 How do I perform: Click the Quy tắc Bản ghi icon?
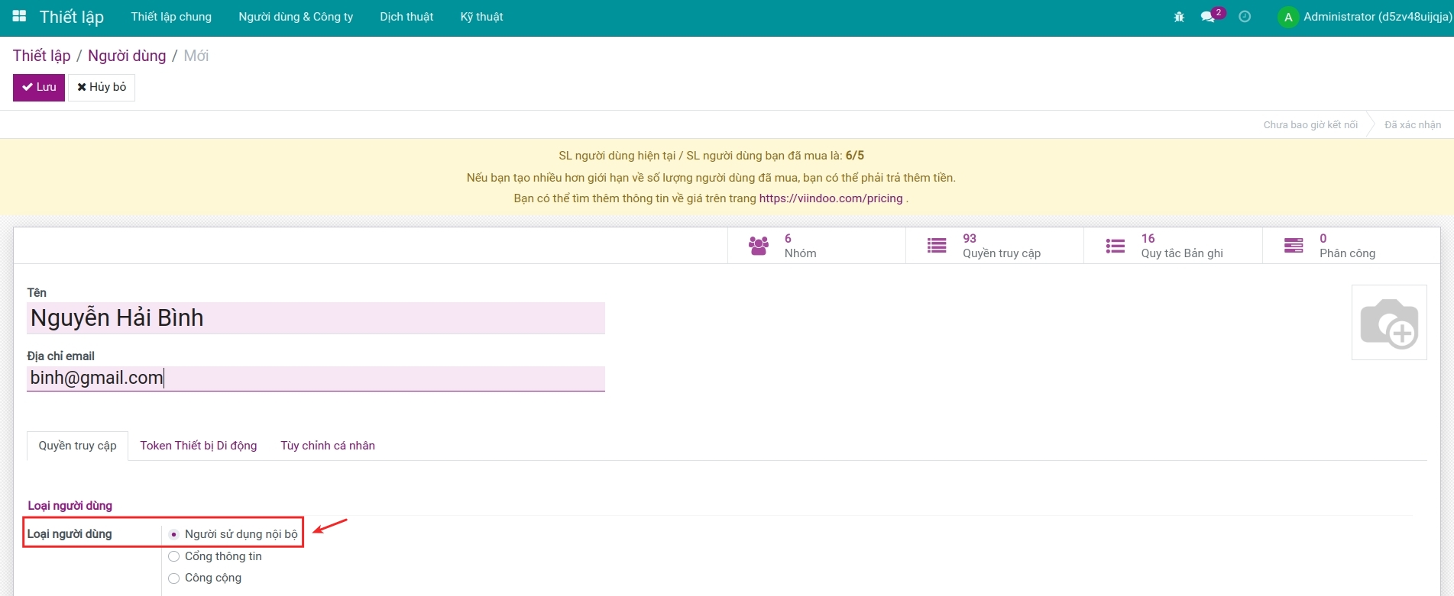pyautogui.click(x=1116, y=246)
